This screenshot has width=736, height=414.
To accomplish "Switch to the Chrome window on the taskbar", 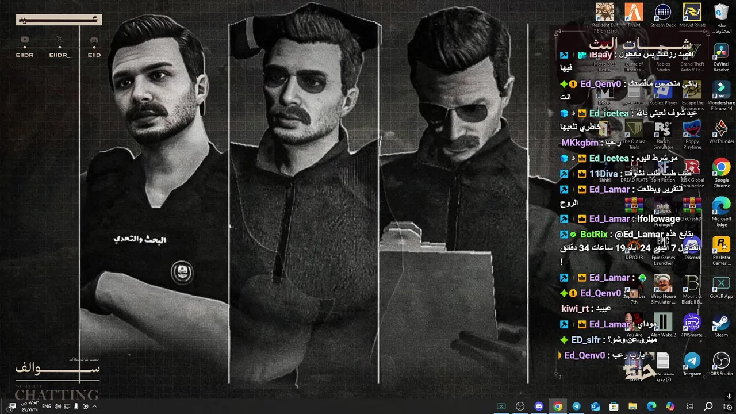I will tap(557, 406).
